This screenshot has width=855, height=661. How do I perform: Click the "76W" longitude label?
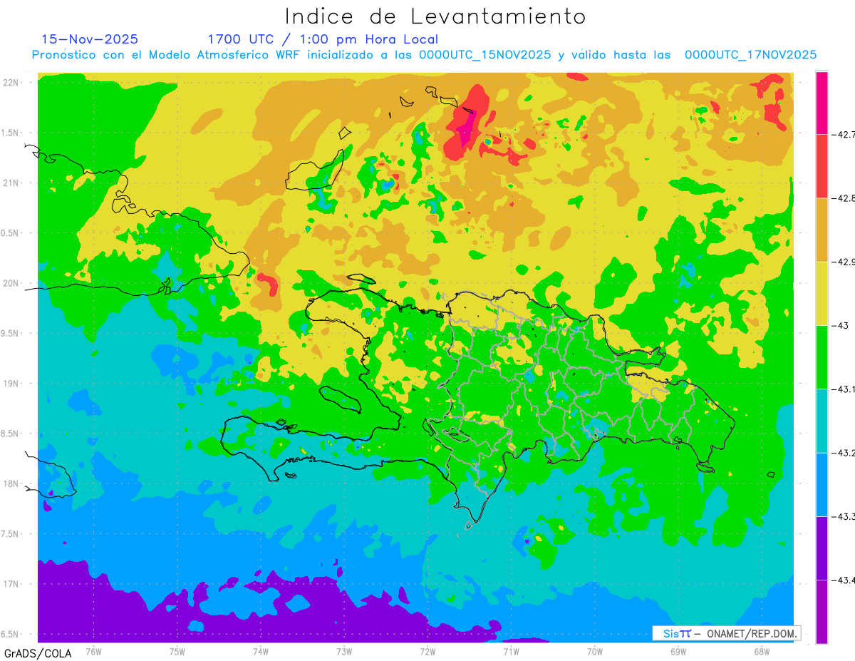(93, 651)
